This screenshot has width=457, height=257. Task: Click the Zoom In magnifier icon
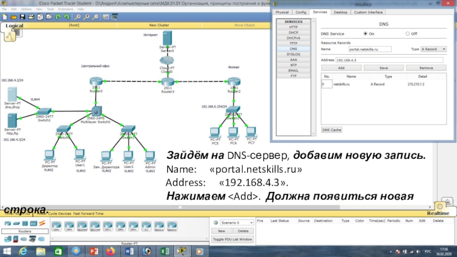78,17
